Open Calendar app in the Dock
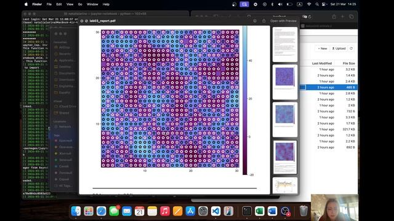The height and width of the screenshot is (221, 394). point(140,211)
